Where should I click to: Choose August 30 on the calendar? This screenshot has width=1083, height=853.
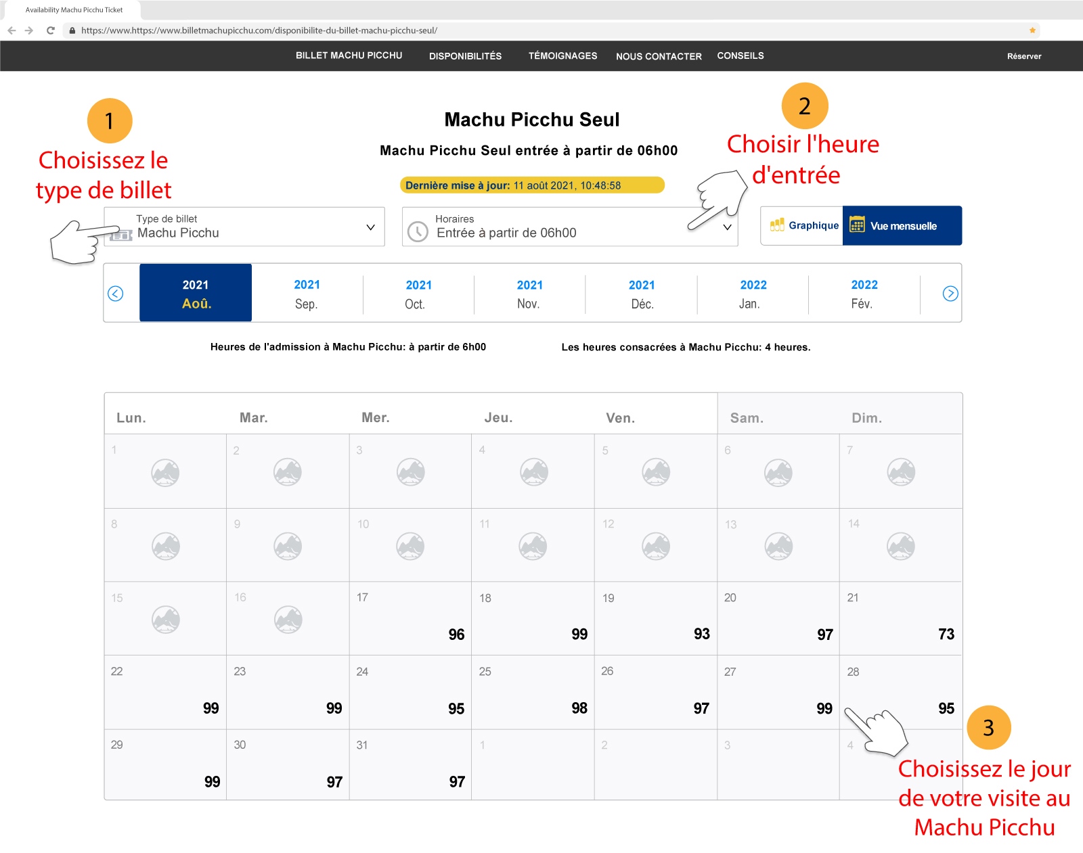[288, 764]
